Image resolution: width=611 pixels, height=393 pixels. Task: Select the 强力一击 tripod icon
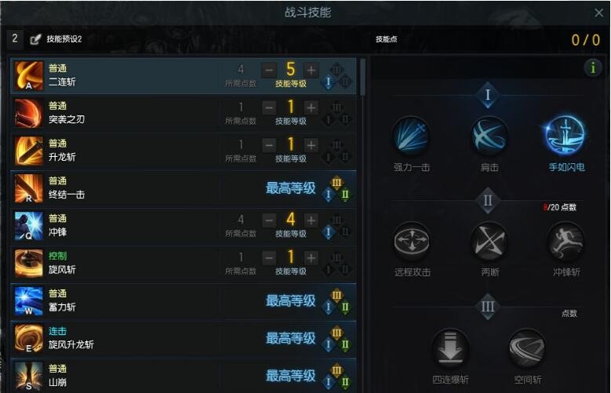411,136
